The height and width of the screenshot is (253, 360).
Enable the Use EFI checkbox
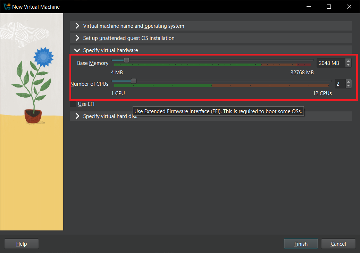point(73,104)
